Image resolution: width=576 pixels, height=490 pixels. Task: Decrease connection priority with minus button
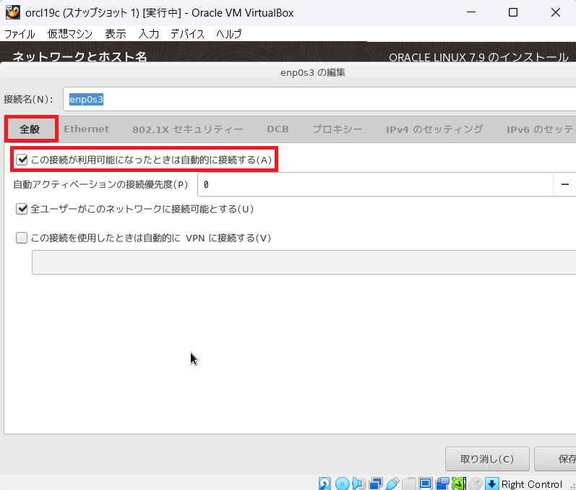point(564,184)
